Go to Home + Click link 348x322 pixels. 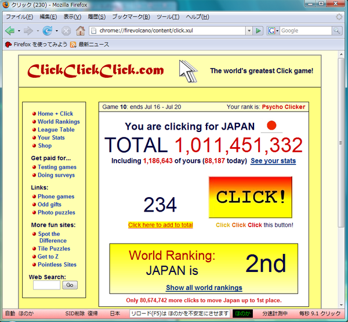pyautogui.click(x=55, y=114)
